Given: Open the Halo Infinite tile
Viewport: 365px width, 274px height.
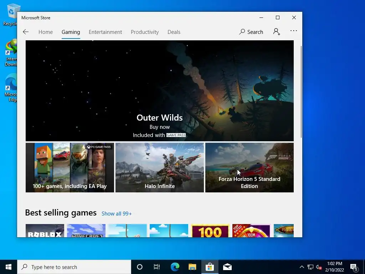Looking at the screenshot, I should coord(160,168).
